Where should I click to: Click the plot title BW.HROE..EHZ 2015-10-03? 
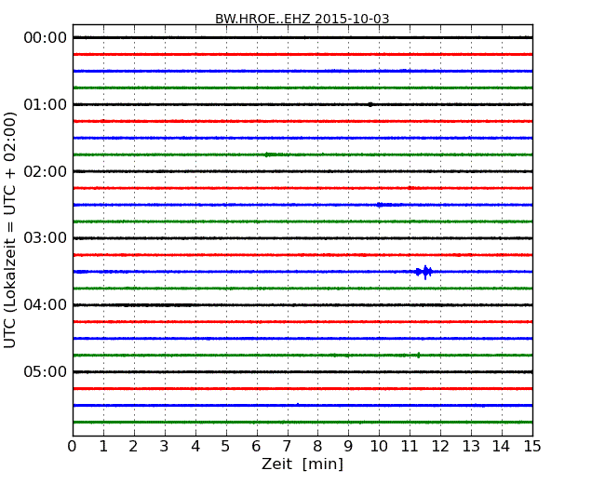[x=302, y=19]
